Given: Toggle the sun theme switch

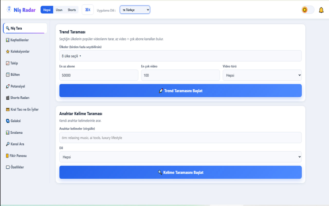Looking at the screenshot, I should 308,10.
